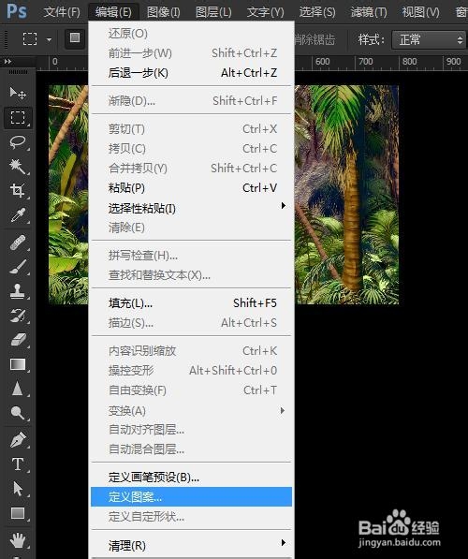Choose the New Selection mode button
Viewport: 468px width, 559px height.
coord(75,38)
